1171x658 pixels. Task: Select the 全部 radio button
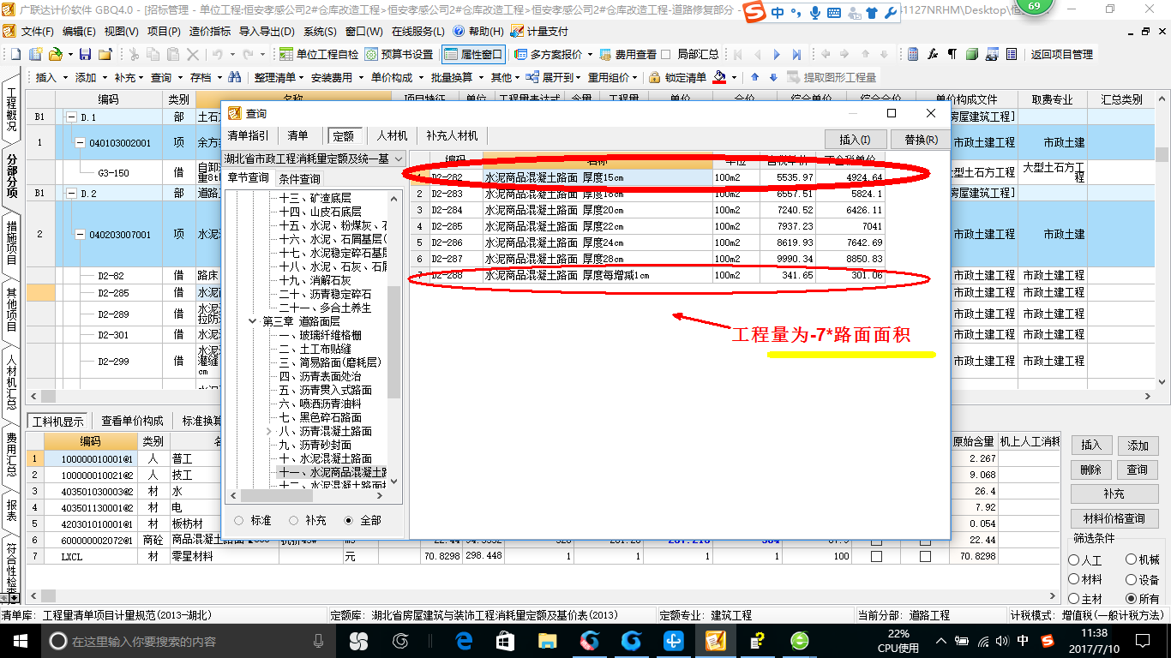click(349, 520)
